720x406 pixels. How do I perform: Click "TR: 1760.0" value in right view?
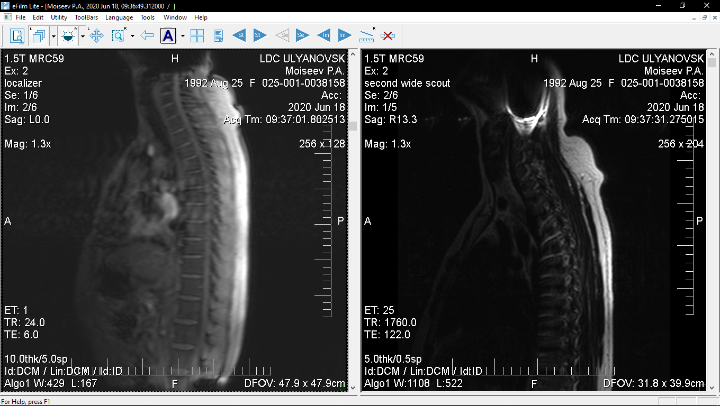pyautogui.click(x=390, y=322)
